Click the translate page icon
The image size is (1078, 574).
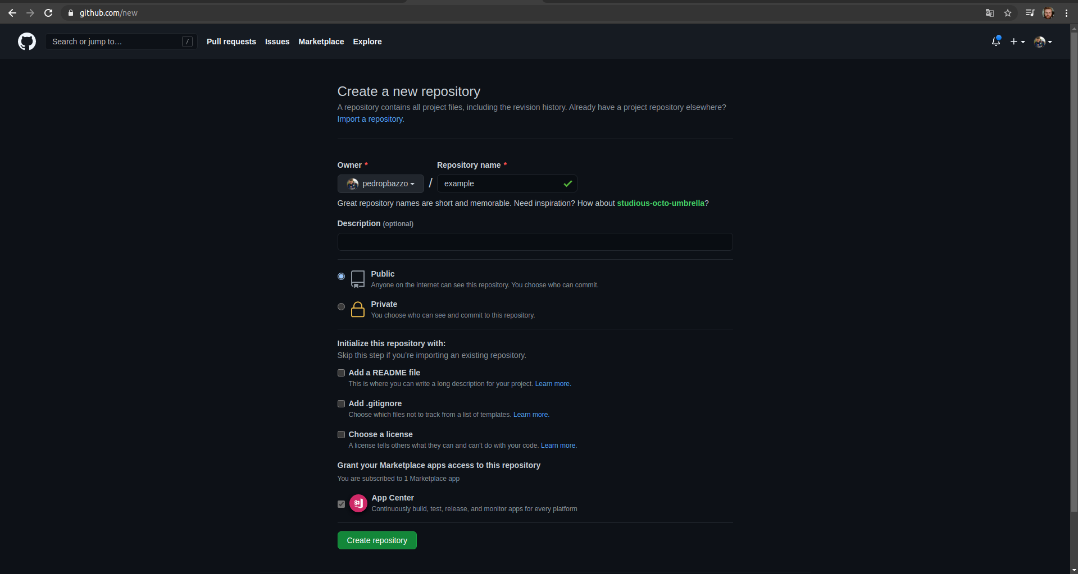point(990,13)
